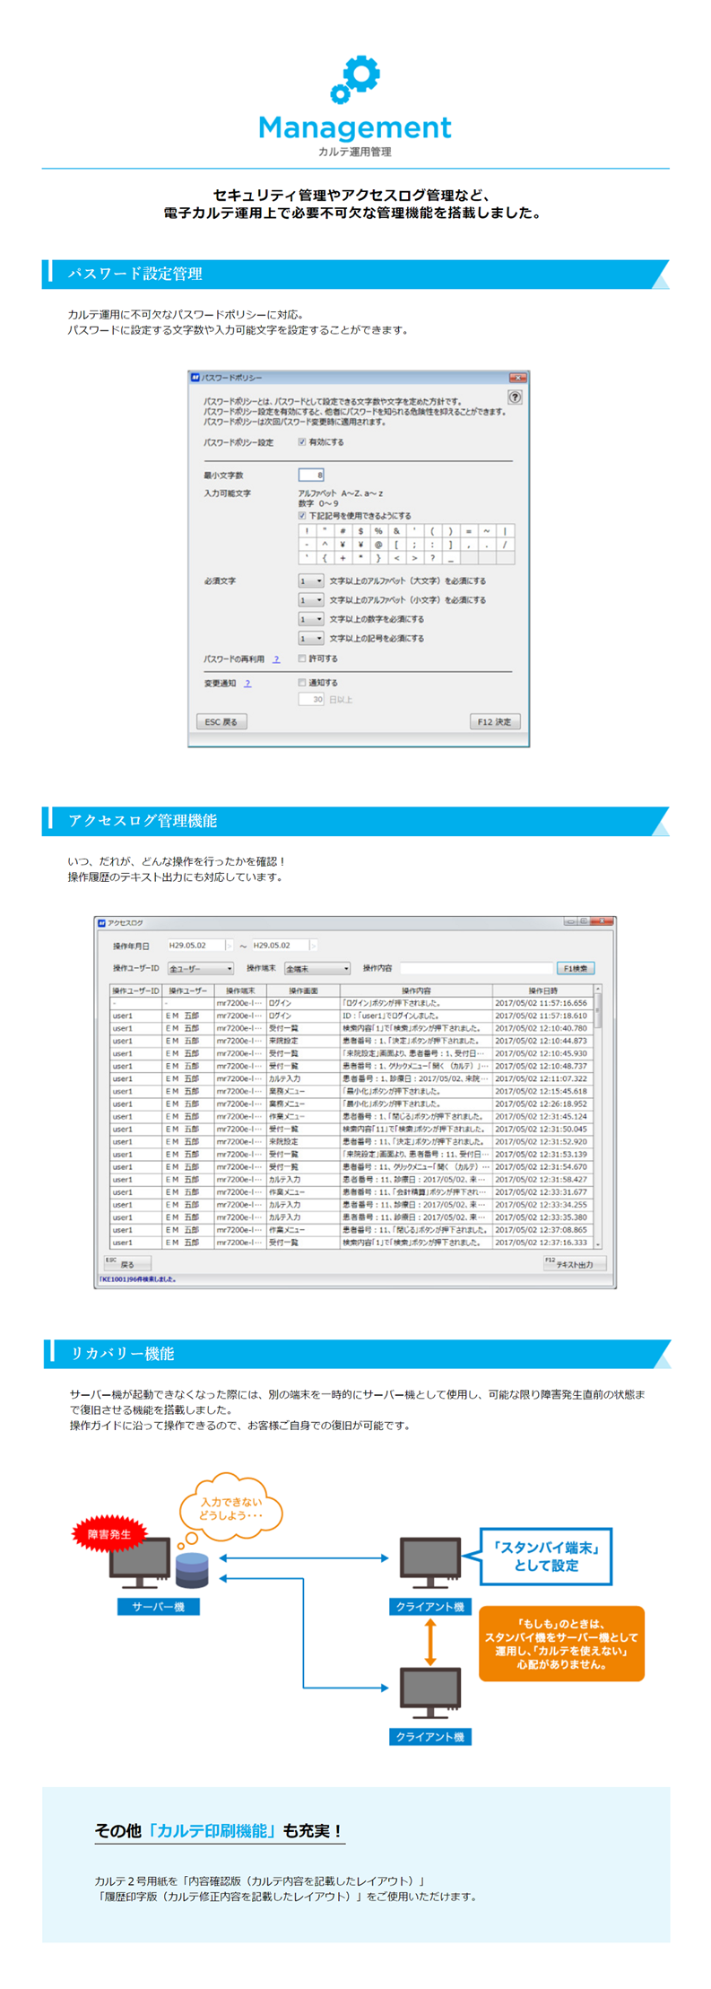Viewport: 711px width, 1989px height.
Task: Select the & symbol cell
Action: point(396,531)
